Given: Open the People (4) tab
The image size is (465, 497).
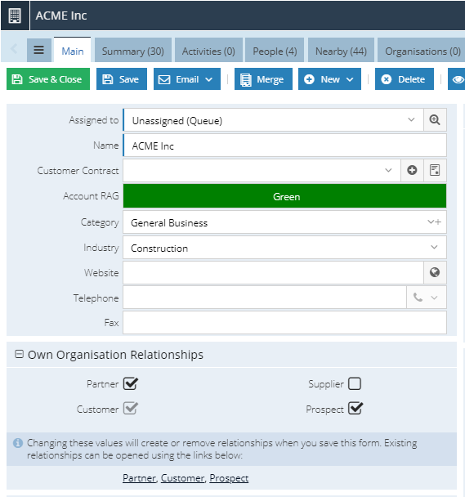Looking at the screenshot, I should pyautogui.click(x=275, y=51).
